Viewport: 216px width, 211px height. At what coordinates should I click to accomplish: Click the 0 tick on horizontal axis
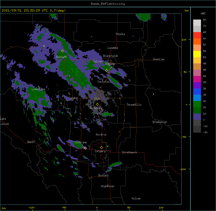pos(97,207)
